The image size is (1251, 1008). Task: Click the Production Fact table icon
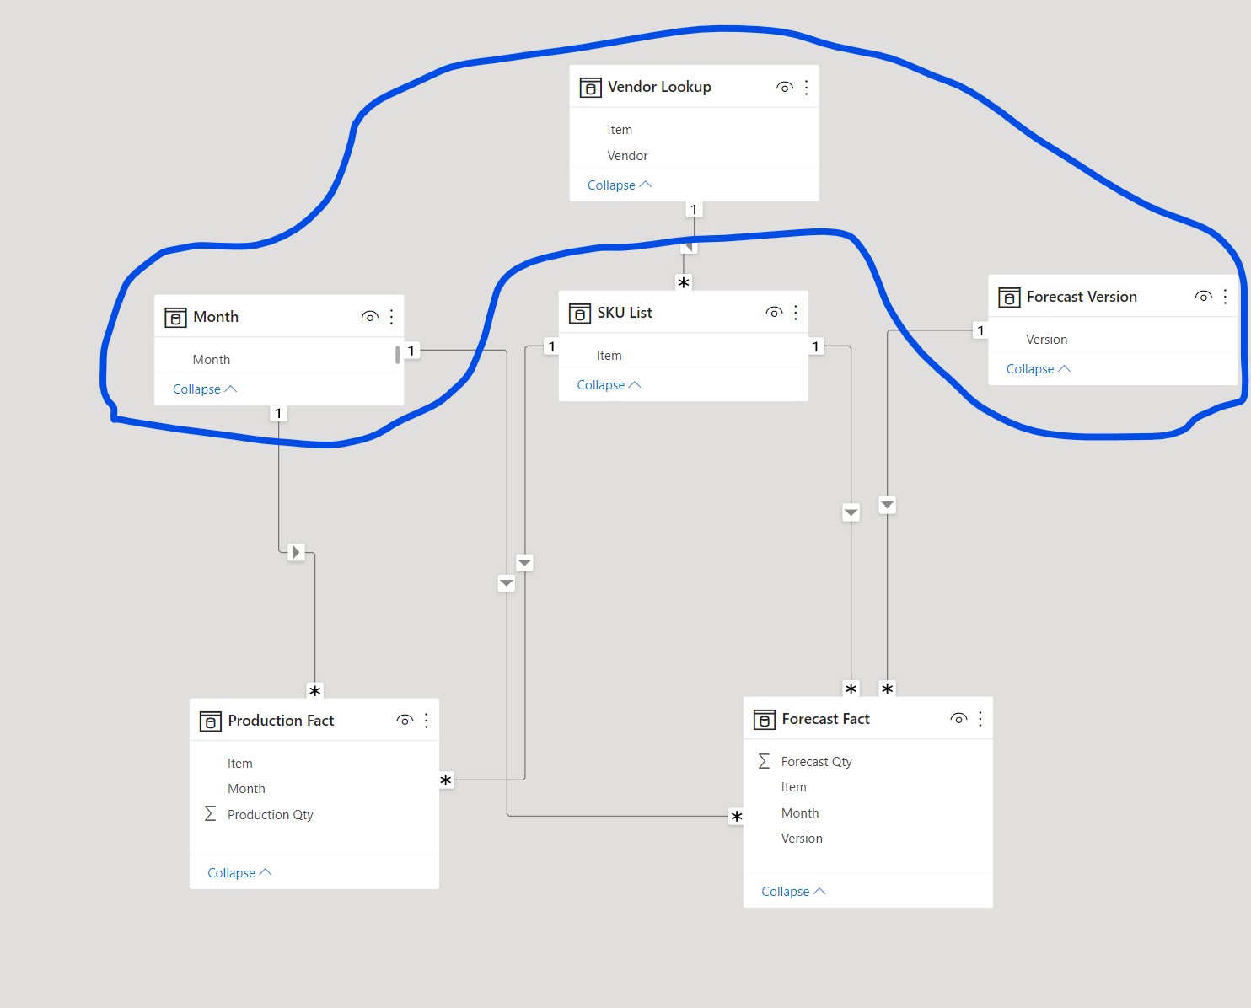click(210, 721)
